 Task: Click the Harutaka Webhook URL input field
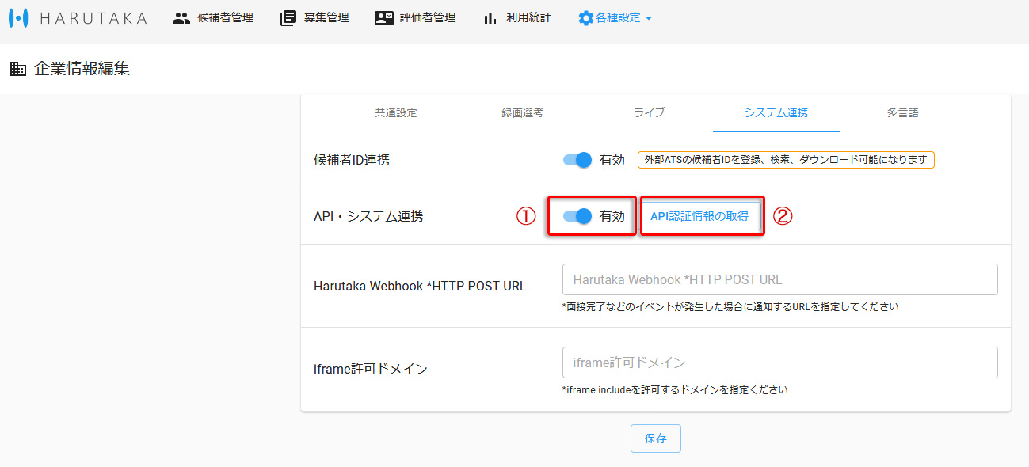(x=779, y=279)
